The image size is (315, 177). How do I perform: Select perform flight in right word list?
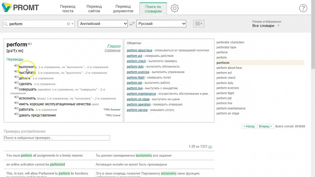point(225,93)
